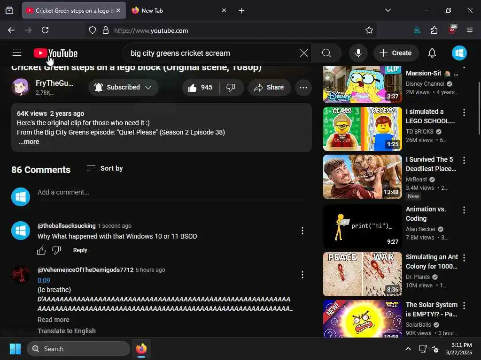Open menu for Solar System video
This screenshot has width=481, height=360.
[x=464, y=306]
